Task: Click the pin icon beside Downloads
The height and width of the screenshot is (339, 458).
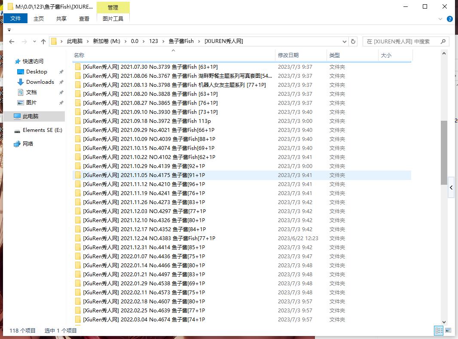Action: (61, 82)
